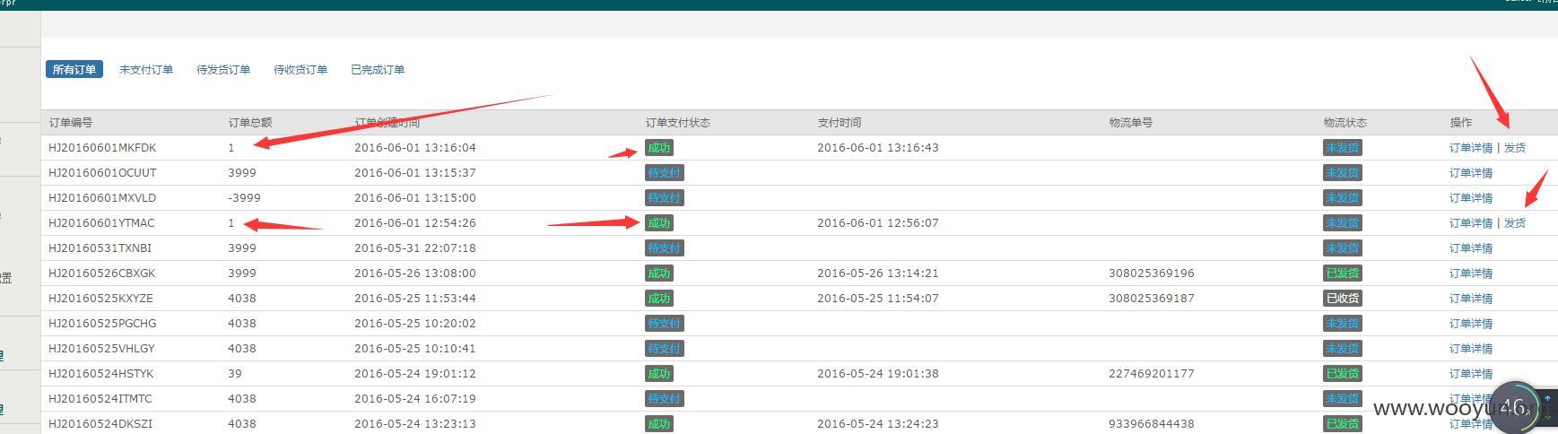The height and width of the screenshot is (434, 1558).
Task: Open 订单详情 for order HJ20160601YTMAC
Action: click(x=1471, y=223)
